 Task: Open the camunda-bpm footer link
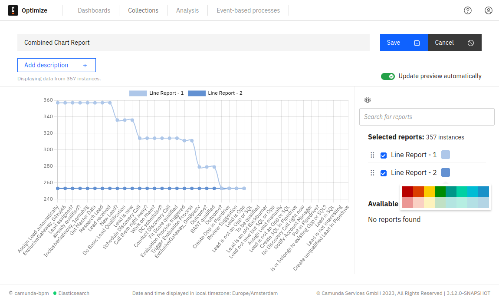click(31, 293)
